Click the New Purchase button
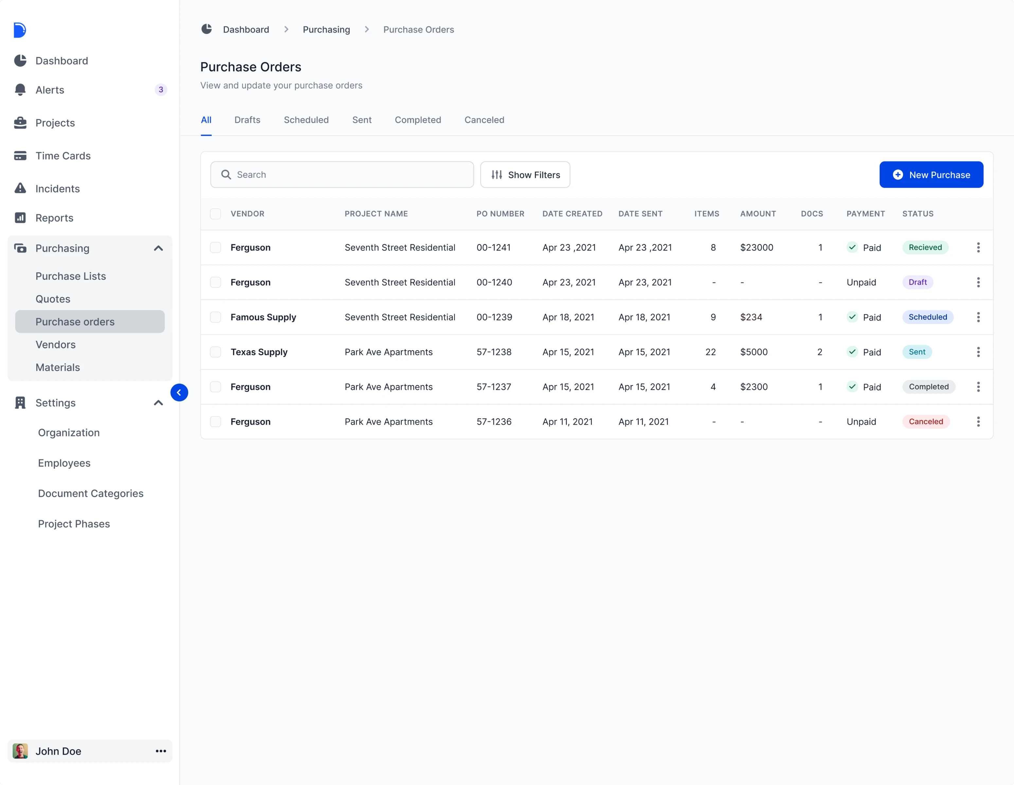This screenshot has height=785, width=1014. pos(931,175)
